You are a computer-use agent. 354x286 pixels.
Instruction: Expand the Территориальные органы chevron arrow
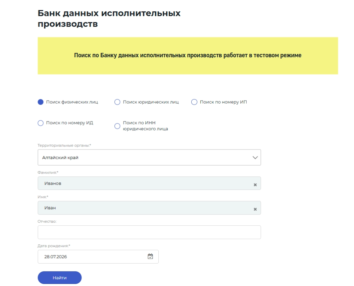(x=255, y=158)
